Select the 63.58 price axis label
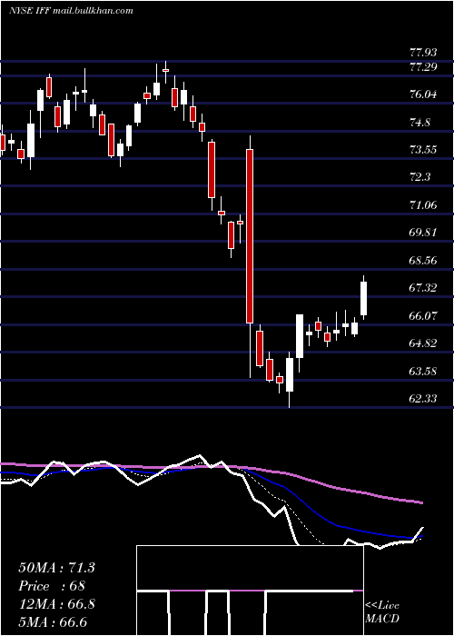Image resolution: width=454 pixels, height=636 pixels. click(x=423, y=371)
